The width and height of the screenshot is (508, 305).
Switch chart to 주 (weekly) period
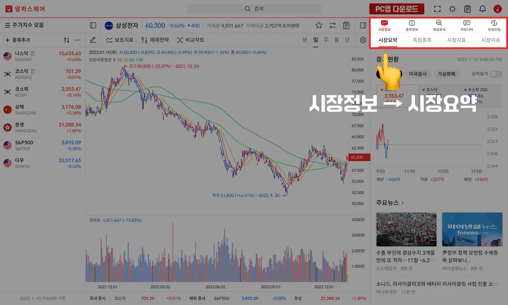[326, 40]
